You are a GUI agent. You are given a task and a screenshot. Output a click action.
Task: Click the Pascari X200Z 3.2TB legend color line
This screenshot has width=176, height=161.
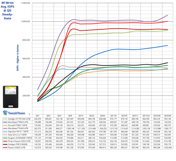(5, 148)
